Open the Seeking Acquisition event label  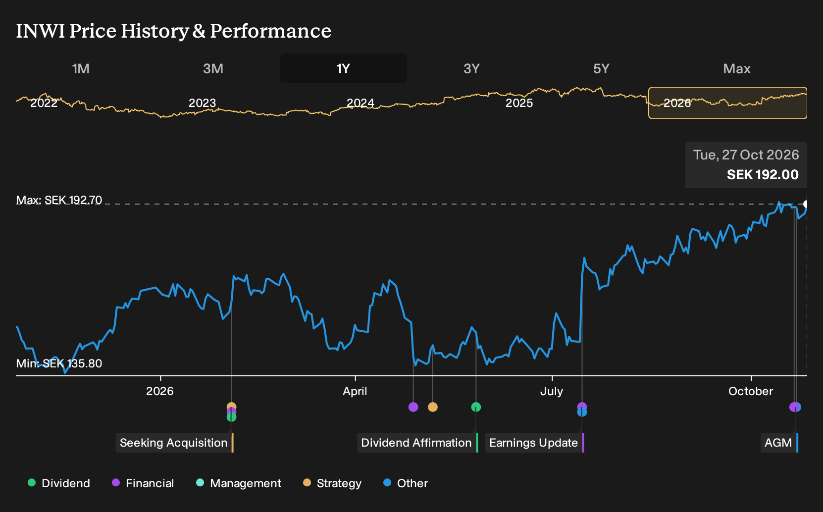[x=175, y=443]
